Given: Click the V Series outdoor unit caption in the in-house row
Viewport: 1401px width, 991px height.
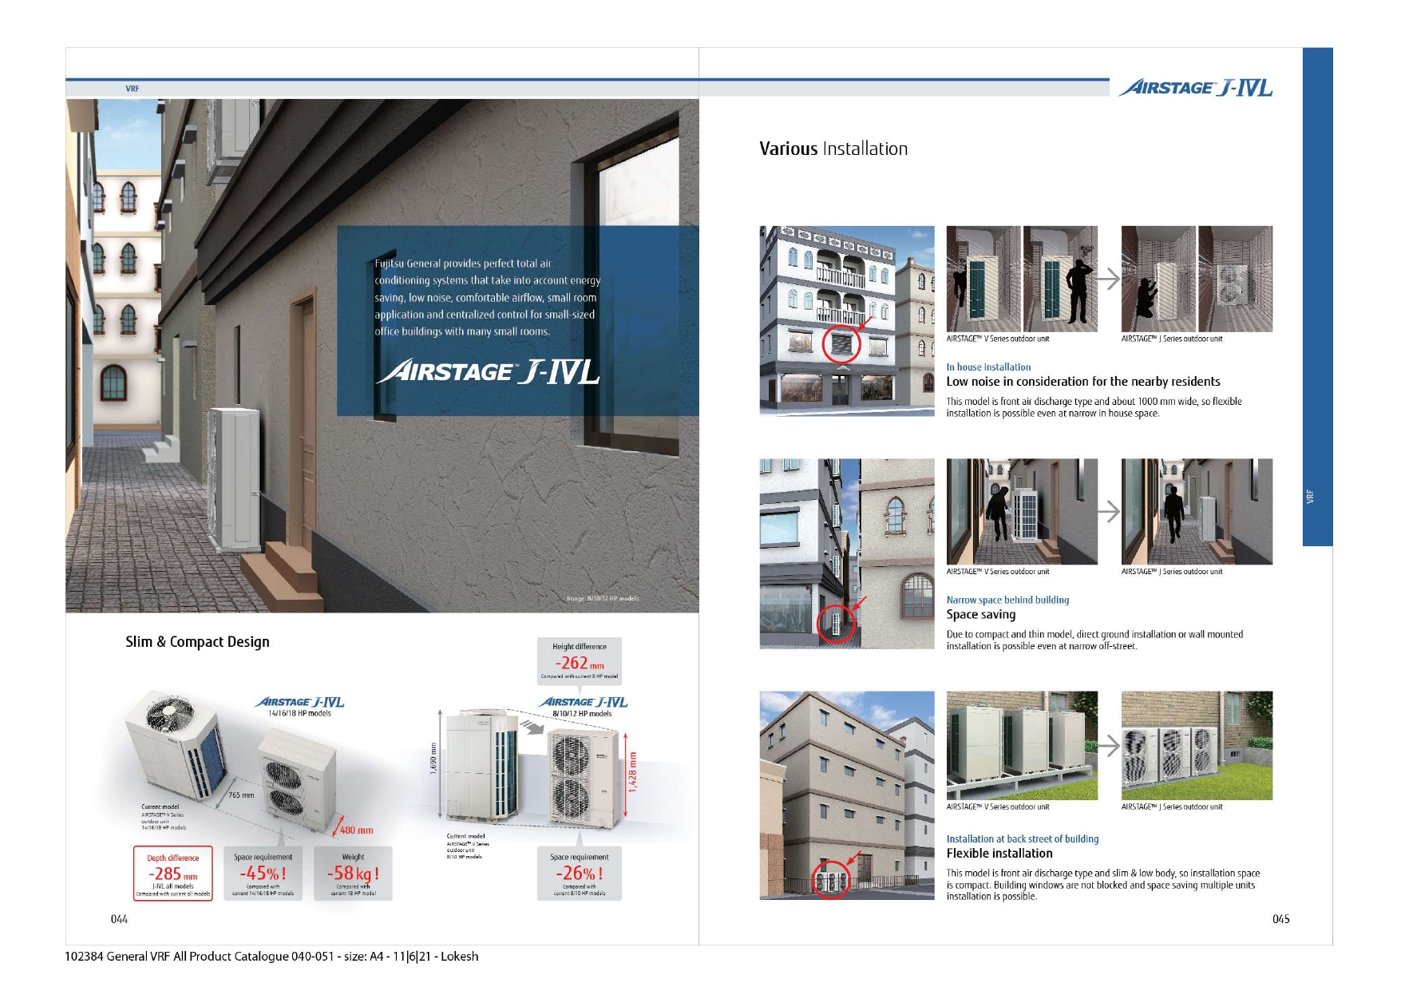Looking at the screenshot, I should 998,339.
